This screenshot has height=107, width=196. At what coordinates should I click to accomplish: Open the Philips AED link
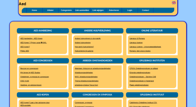[x=25, y=51]
